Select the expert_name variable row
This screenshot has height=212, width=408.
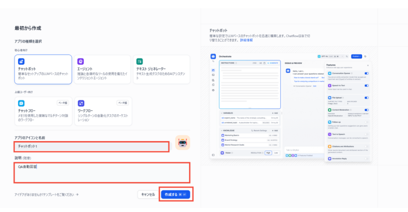click(x=249, y=118)
